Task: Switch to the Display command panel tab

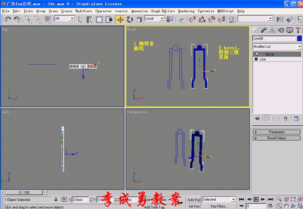Action: pyautogui.click(x=290, y=30)
